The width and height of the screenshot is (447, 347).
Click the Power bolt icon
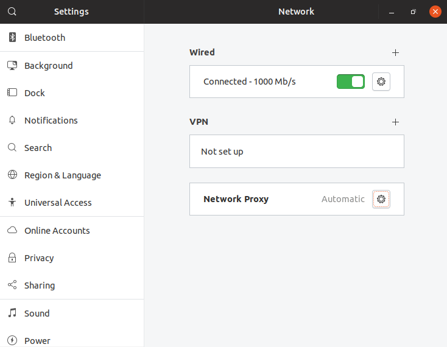[x=12, y=340]
